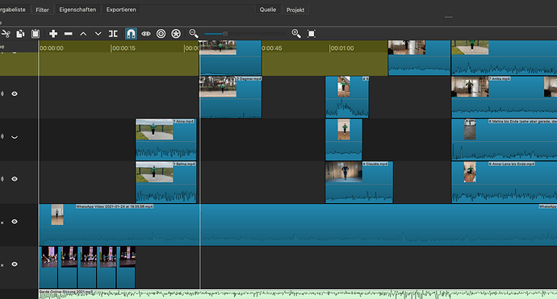The height and width of the screenshot is (299, 557).
Task: Toggle Ripple all tracks asterisk icon
Action: [x=176, y=34]
